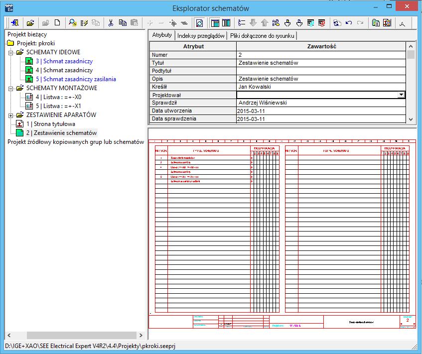Select sheet 3 | Schmat zasadniczy

64,61
